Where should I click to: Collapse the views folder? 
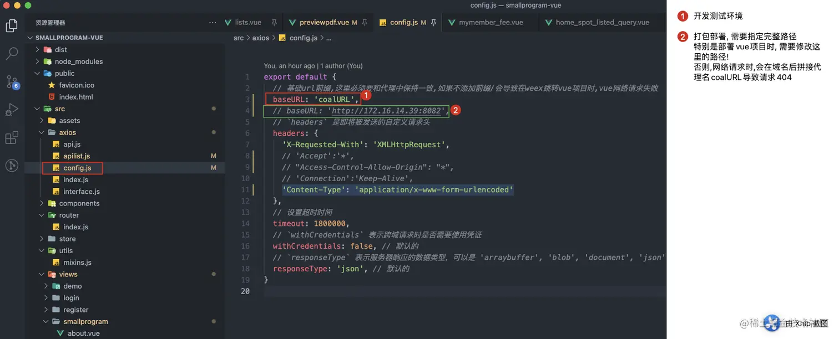[x=42, y=274]
